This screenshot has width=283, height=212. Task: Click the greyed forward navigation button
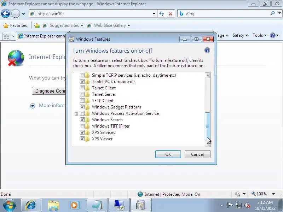click(16, 13)
